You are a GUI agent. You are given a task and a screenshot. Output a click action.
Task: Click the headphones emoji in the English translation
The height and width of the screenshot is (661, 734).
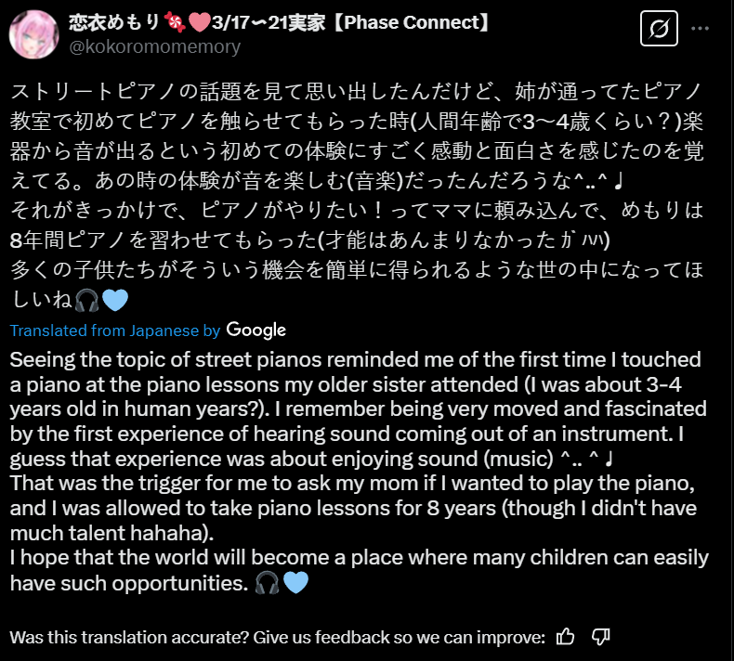(x=268, y=583)
